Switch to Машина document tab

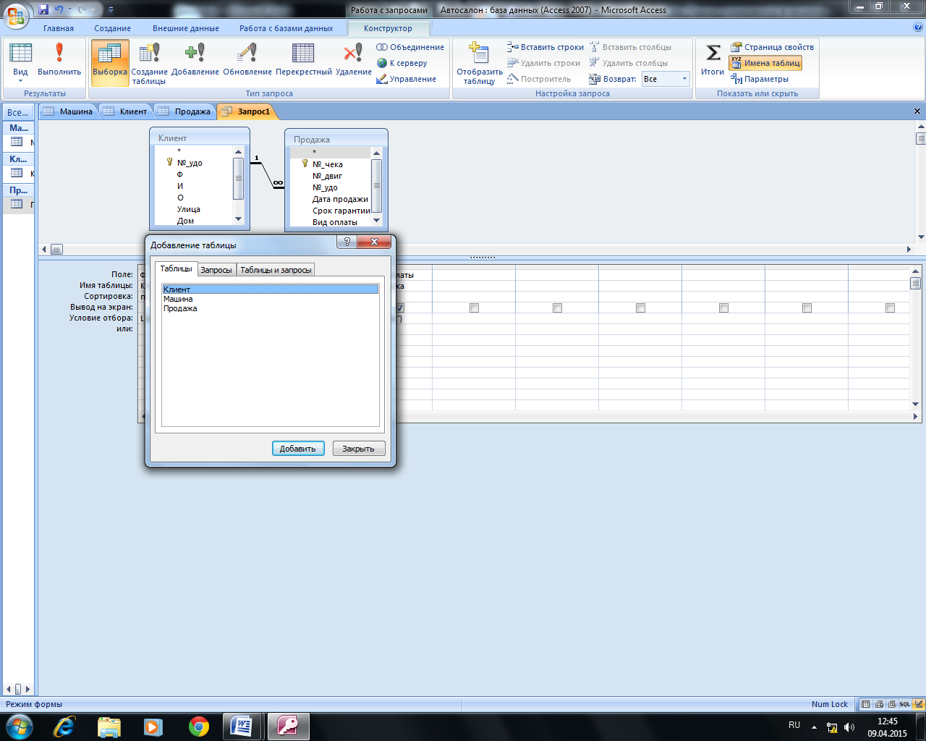[69, 111]
